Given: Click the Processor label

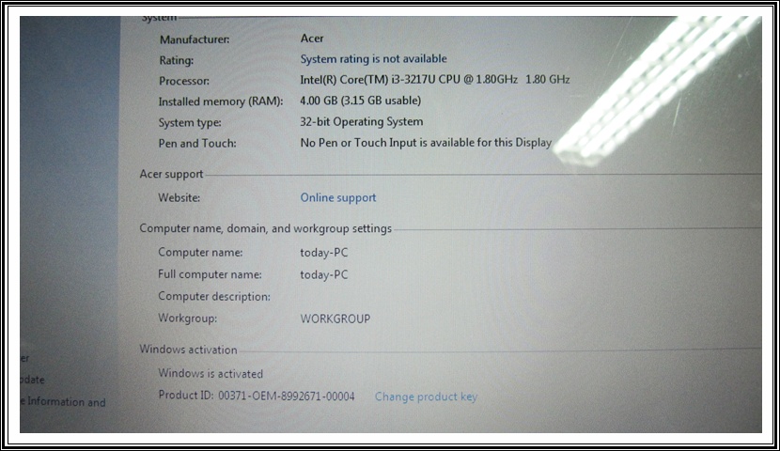Looking at the screenshot, I should pyautogui.click(x=184, y=81).
